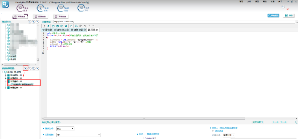Click the hand icon in script toolbar
This screenshot has width=298, height=139.
71,26
